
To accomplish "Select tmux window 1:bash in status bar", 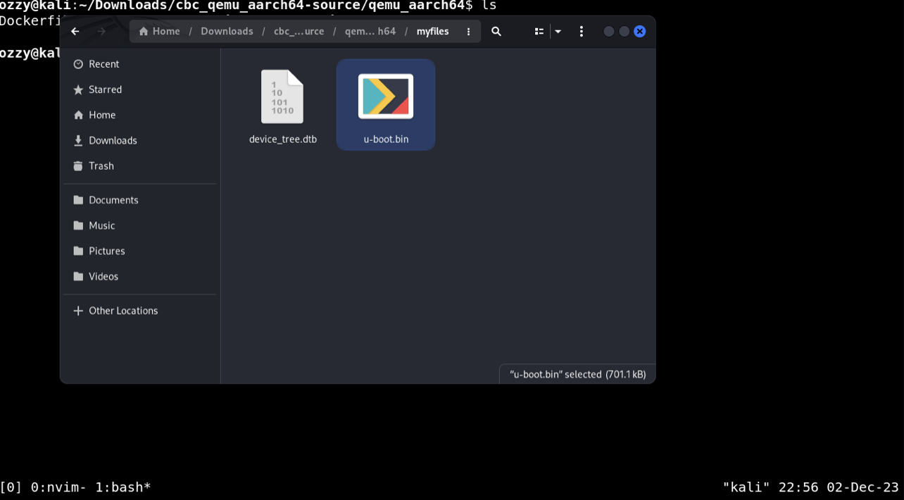I will coord(123,487).
